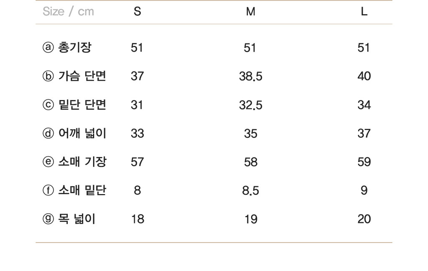Screen dimensions: 428x271
Task: Click the circled letter b icon
Action: [x=48, y=76]
